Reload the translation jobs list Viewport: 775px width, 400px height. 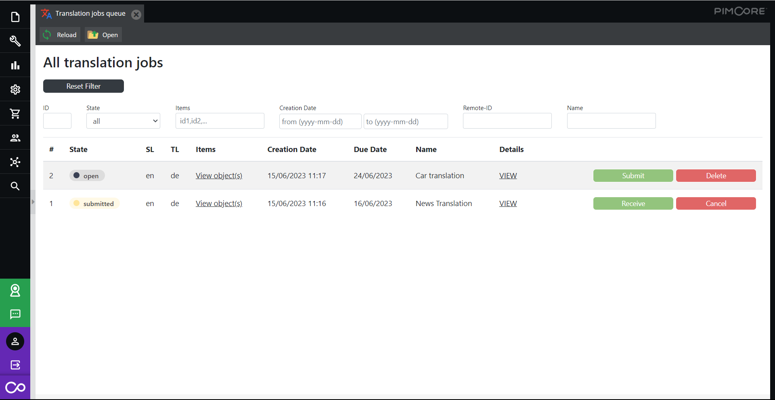(60, 35)
